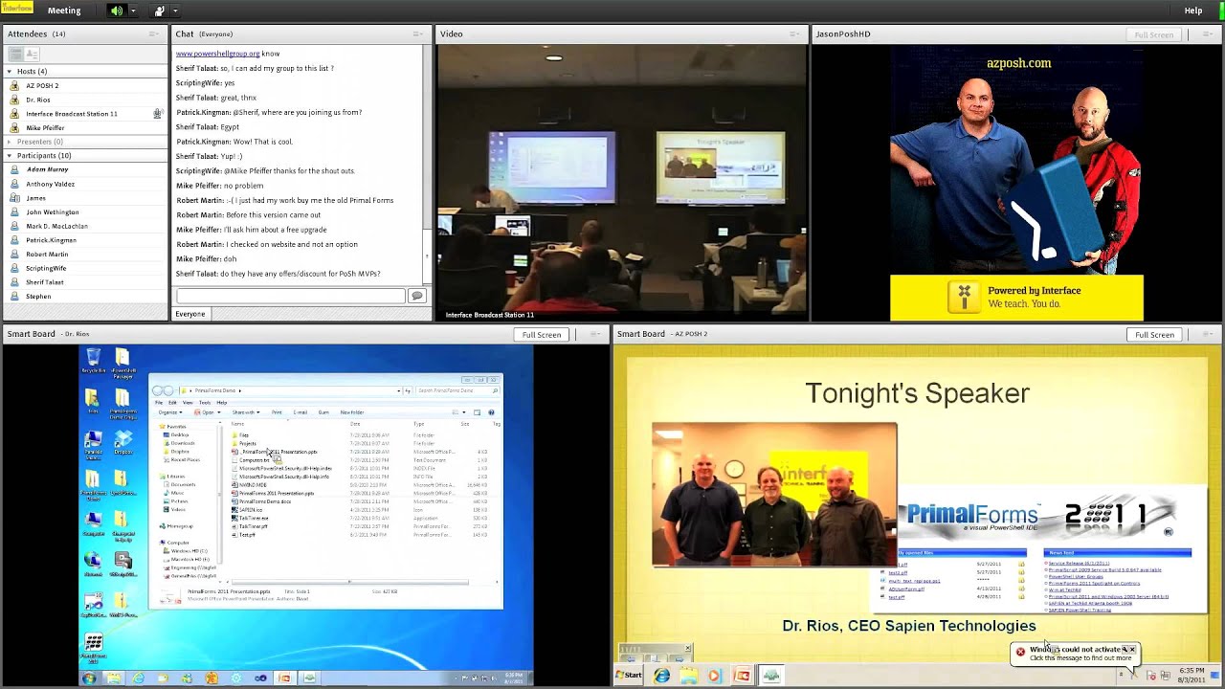Expand the Presenters (0) group
1225x689 pixels.
[10, 142]
